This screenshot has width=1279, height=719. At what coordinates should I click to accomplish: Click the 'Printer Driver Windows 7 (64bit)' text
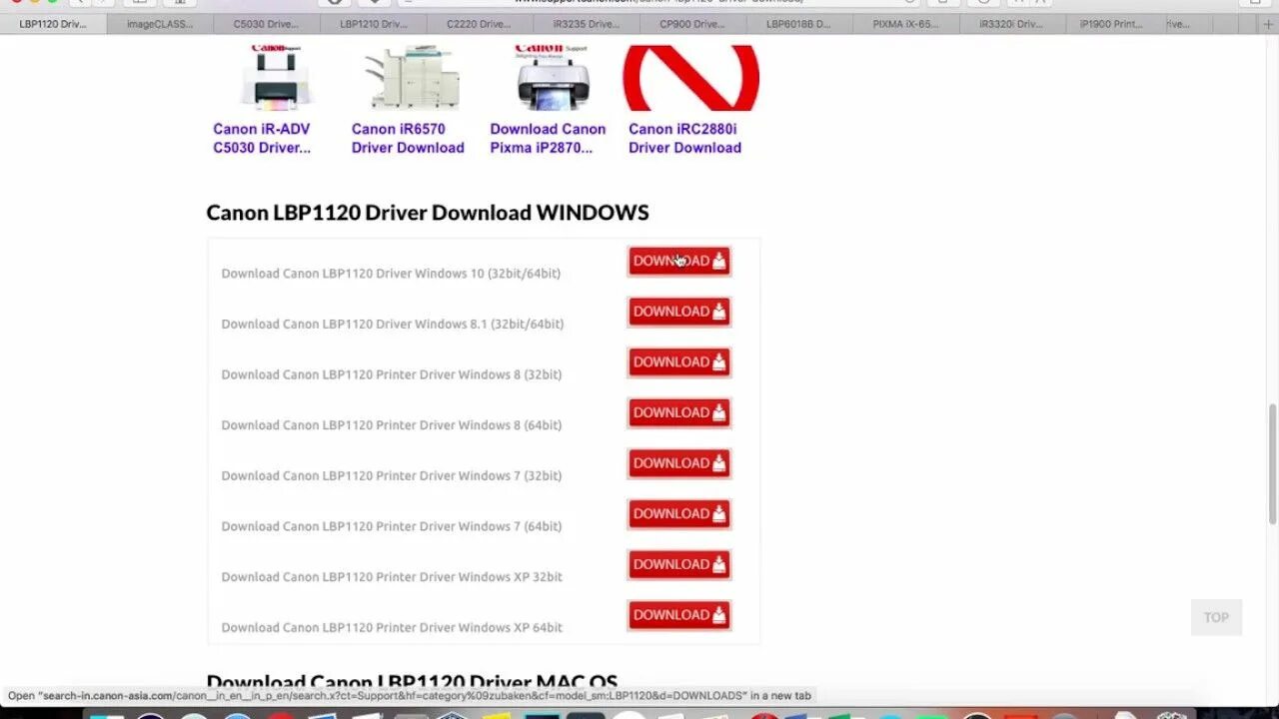[x=469, y=526]
